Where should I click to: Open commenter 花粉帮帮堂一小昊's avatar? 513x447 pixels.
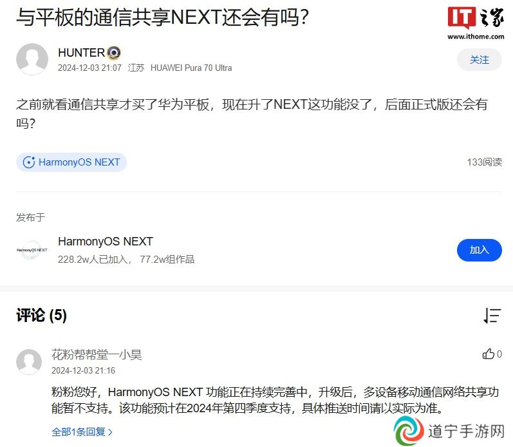point(29,362)
